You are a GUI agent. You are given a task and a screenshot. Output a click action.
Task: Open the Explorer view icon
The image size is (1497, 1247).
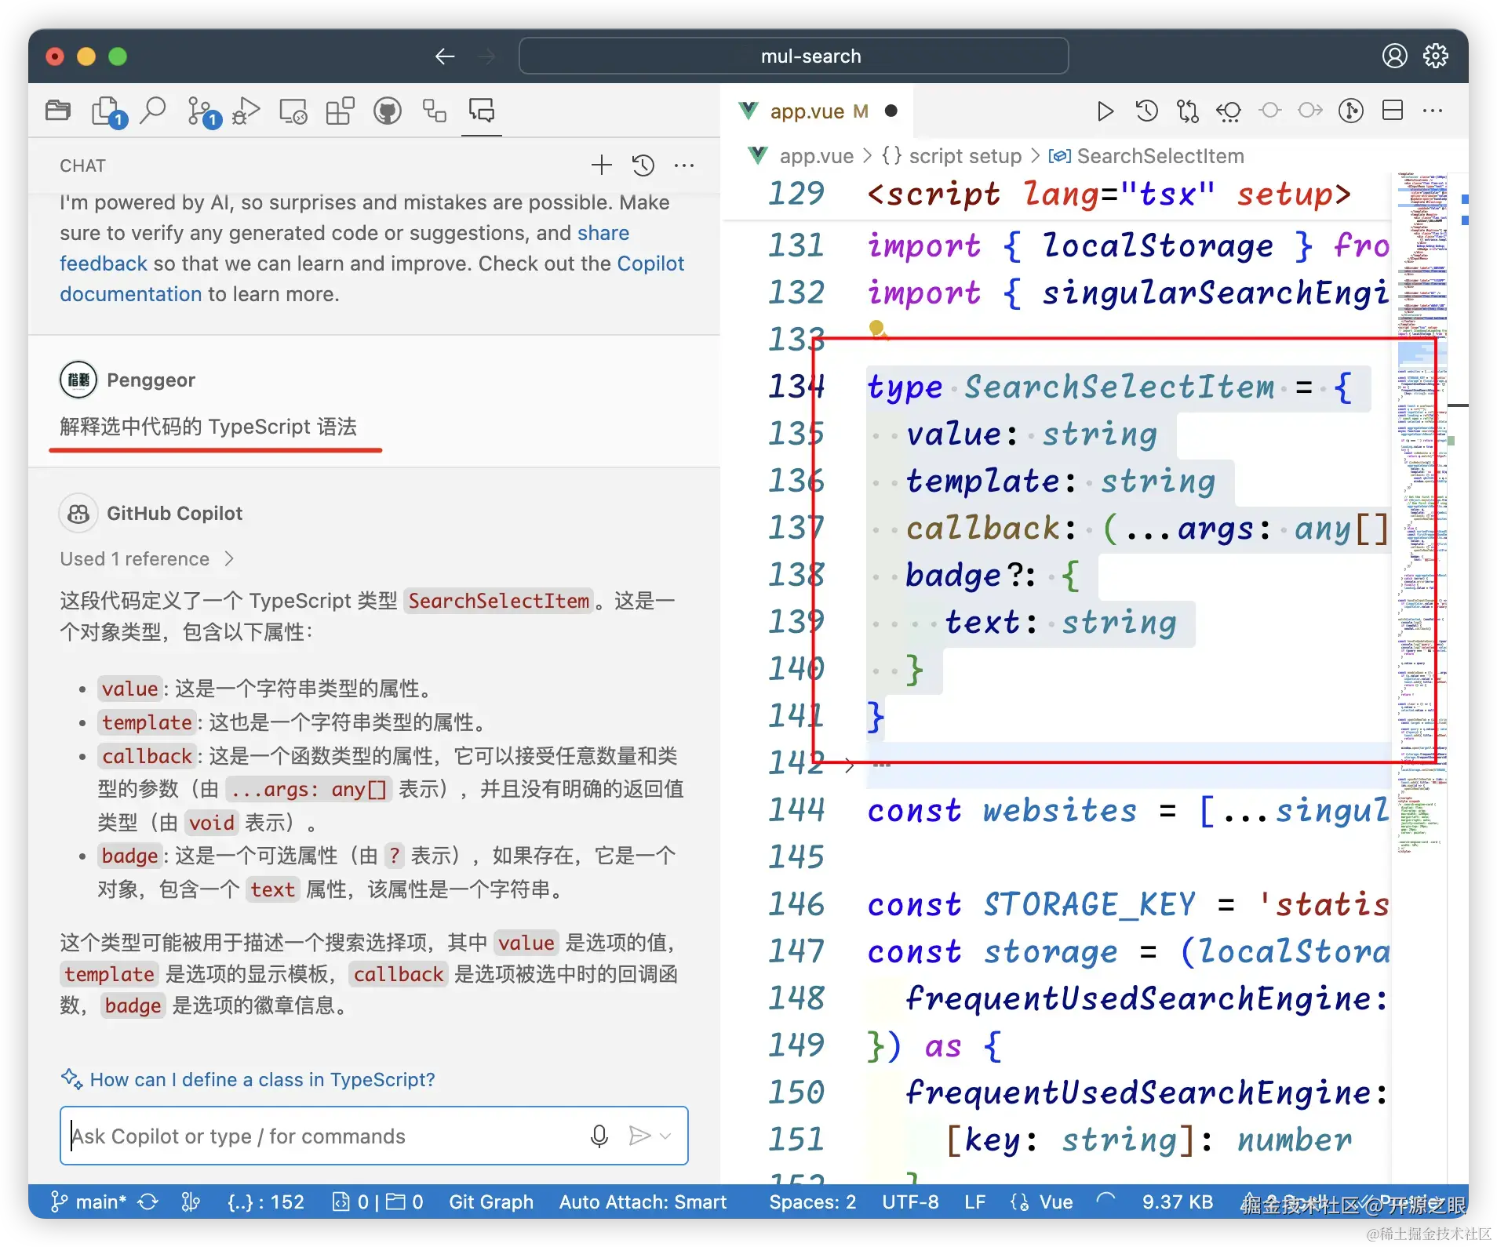tap(58, 111)
